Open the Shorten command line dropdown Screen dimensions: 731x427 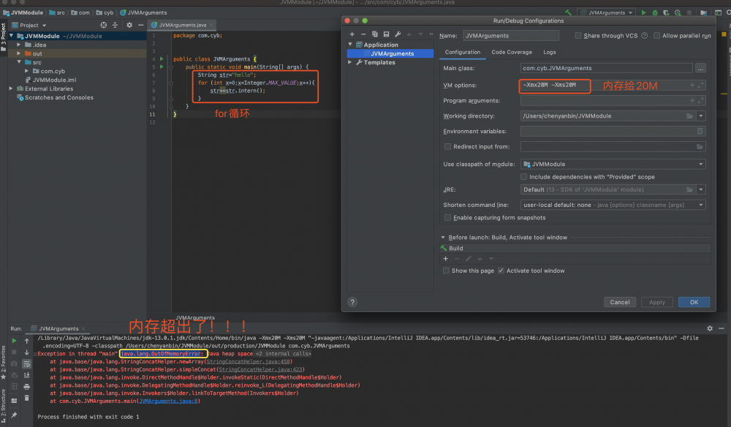click(613, 205)
